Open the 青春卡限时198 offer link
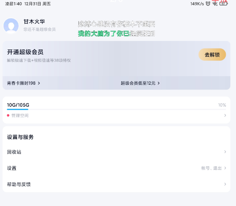 (x=24, y=83)
